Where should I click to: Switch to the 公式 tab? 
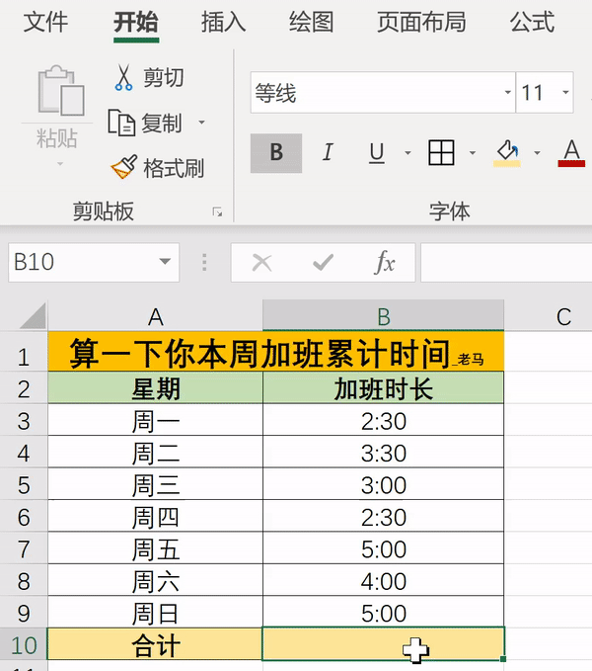[532, 22]
